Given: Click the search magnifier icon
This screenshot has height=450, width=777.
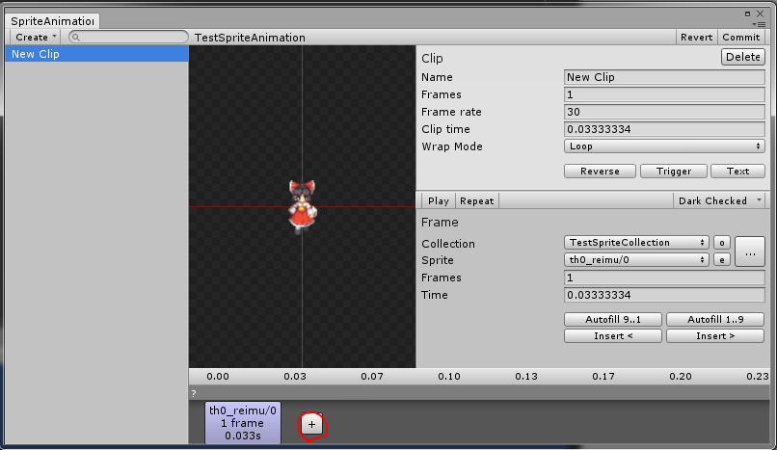Looking at the screenshot, I should tap(76, 38).
